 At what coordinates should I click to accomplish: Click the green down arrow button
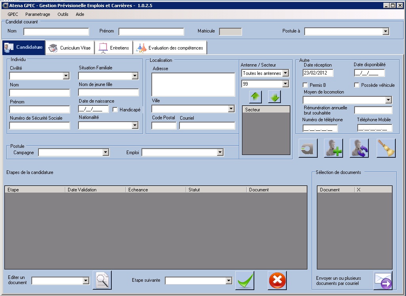point(274,97)
